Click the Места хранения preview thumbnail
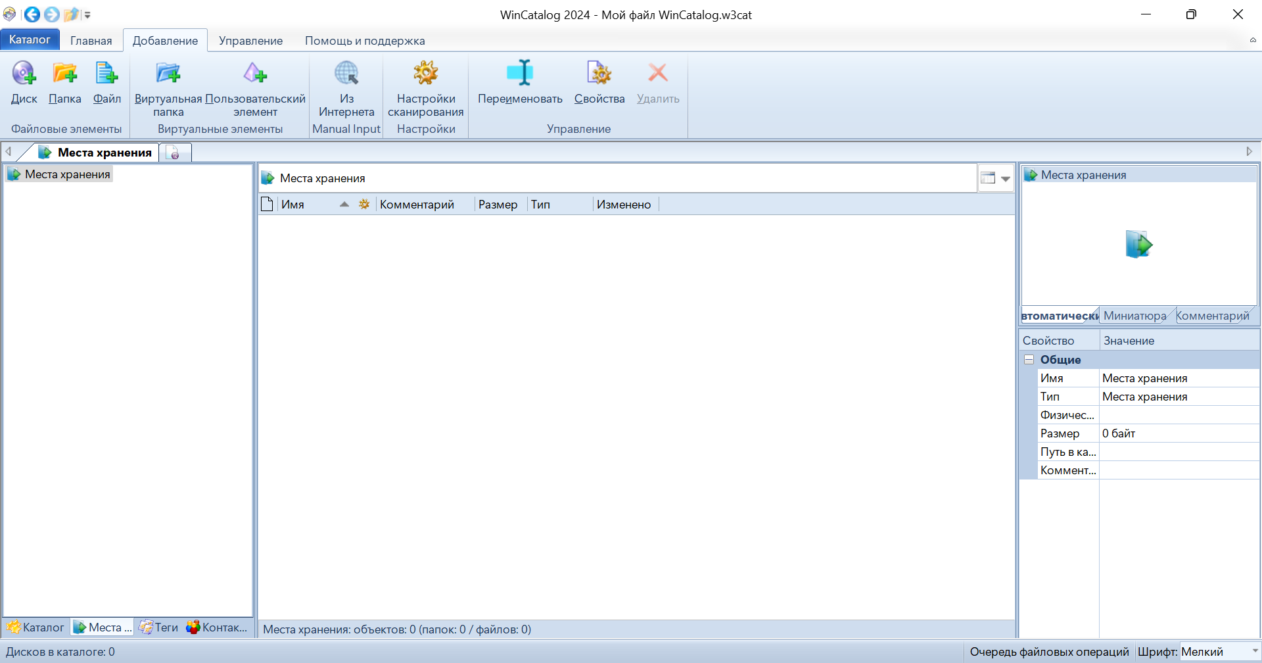Viewport: 1262px width, 663px height. click(1139, 244)
